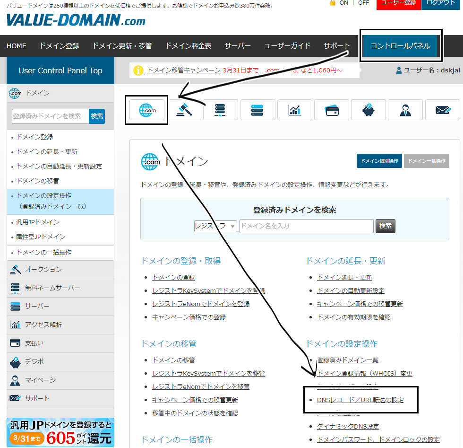Screen dimensions: 463x448
Task: Click the sidebar マイページ person icon
Action: click(x=15, y=380)
